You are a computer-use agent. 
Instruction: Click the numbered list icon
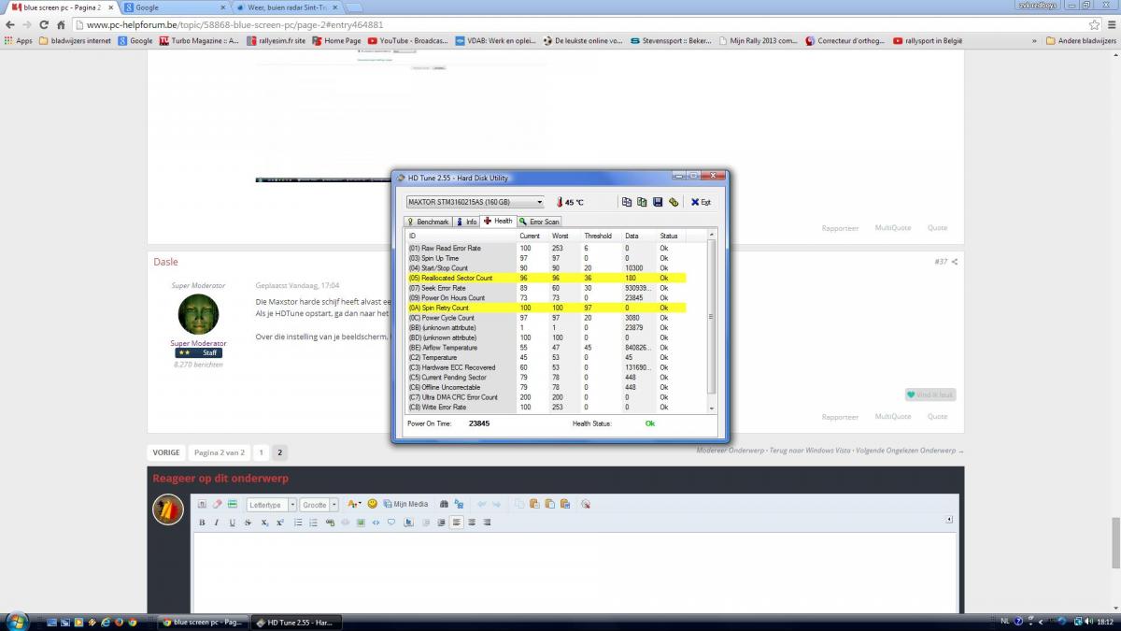[x=314, y=523]
